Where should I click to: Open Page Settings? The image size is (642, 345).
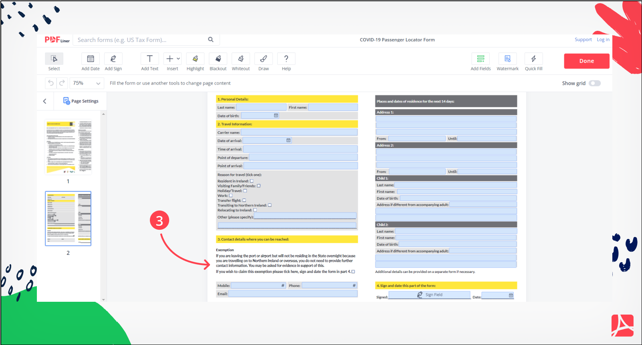click(81, 101)
